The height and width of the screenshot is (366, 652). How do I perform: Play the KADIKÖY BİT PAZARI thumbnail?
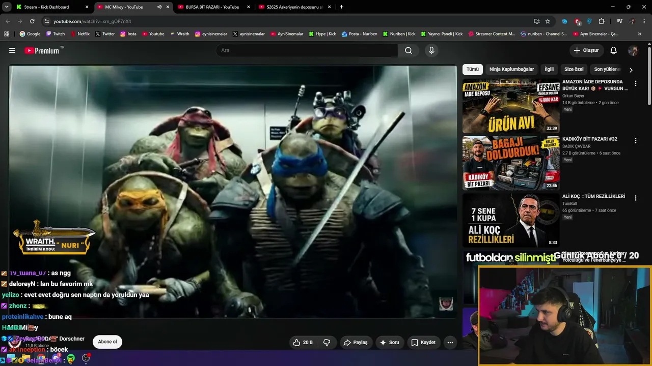pyautogui.click(x=511, y=163)
